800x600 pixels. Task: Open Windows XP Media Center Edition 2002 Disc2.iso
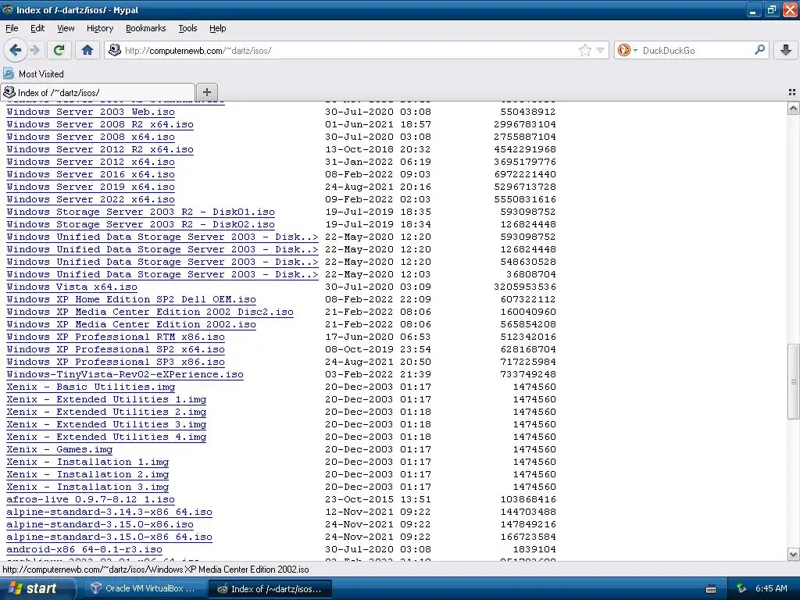[150, 312]
